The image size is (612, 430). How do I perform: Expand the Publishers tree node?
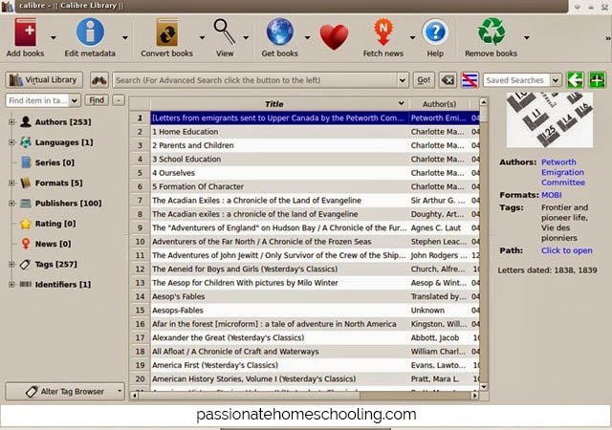pyautogui.click(x=11, y=204)
